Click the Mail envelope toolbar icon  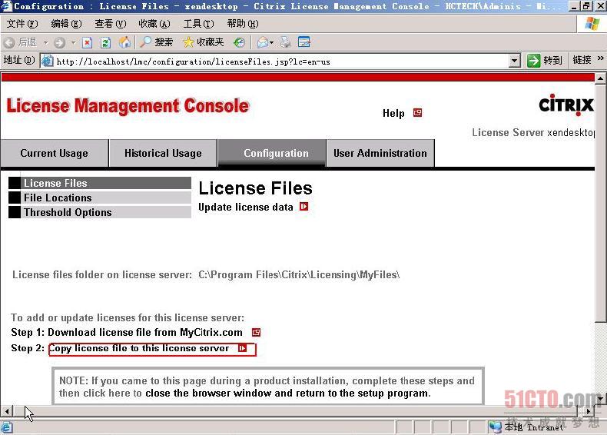(263, 42)
